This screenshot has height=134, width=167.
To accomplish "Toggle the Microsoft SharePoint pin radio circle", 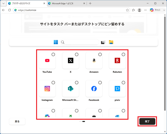I will (77, 83).
